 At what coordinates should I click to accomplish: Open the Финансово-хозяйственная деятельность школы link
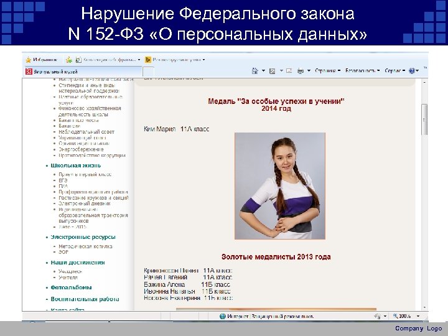point(90,111)
